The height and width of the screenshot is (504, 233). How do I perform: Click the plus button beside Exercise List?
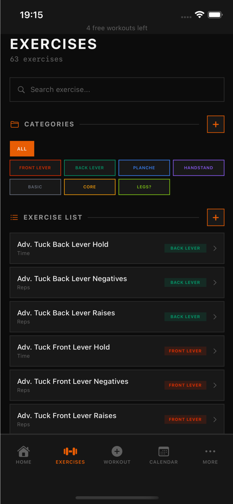point(216,218)
